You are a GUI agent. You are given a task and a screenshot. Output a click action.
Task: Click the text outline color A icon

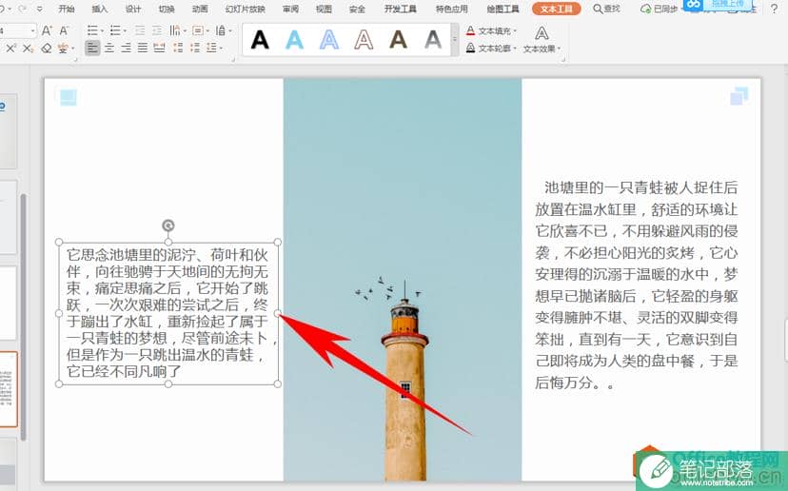pos(470,49)
